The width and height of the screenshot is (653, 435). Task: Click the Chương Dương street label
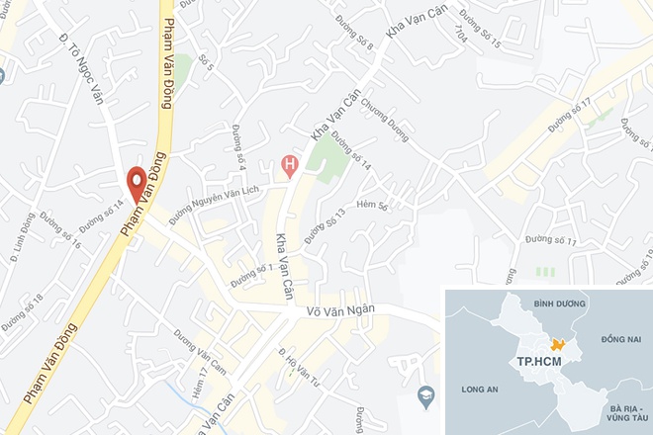(385, 120)
